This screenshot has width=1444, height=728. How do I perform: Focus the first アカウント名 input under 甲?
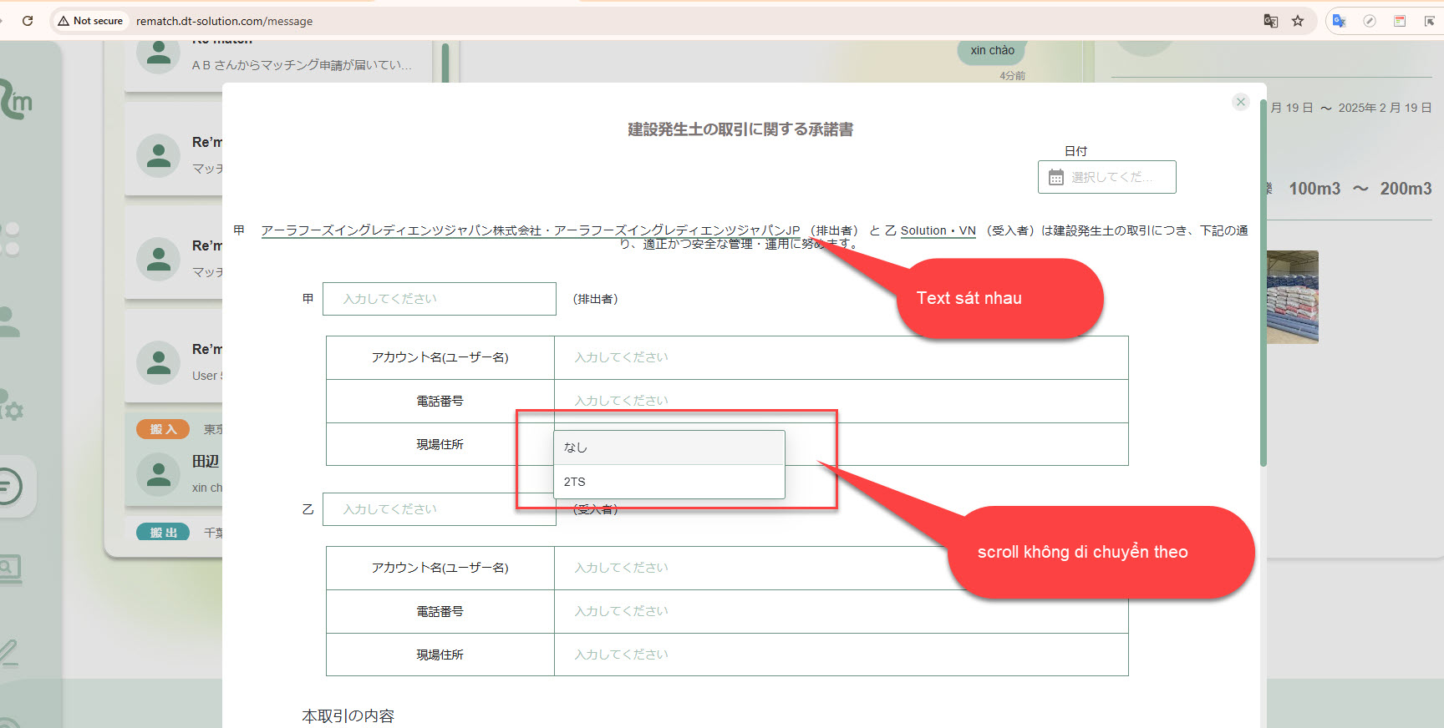840,357
